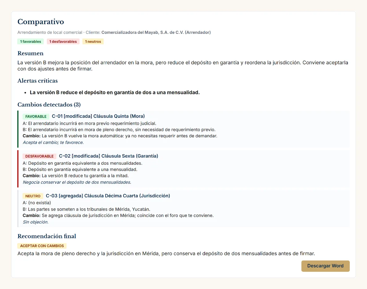Click line A about mora previo requerimiento judicial
The width and height of the screenshot is (367, 289).
click(89, 123)
